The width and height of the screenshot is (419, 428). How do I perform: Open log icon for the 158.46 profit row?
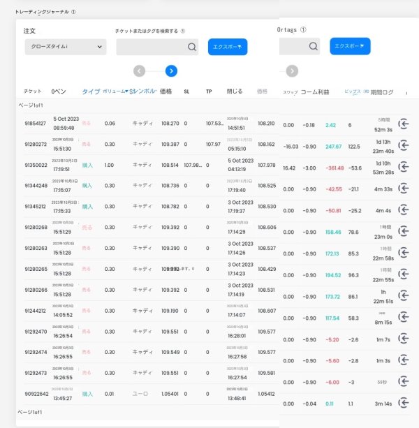coord(403,232)
